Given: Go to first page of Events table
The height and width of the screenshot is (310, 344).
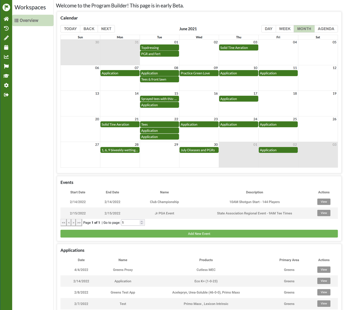Looking at the screenshot, I should tap(64, 223).
